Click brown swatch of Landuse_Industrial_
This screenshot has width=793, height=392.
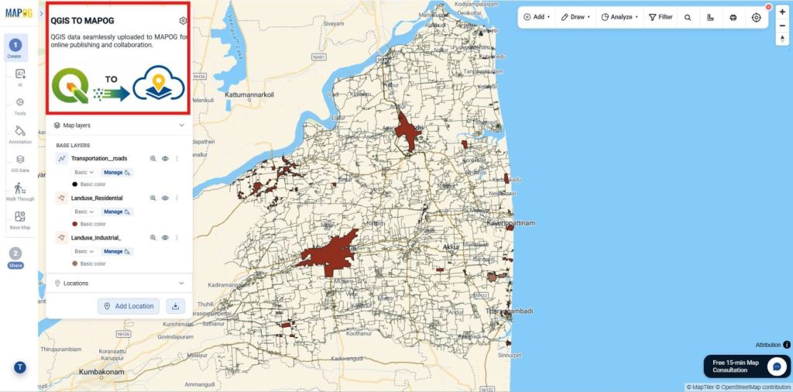click(x=75, y=263)
